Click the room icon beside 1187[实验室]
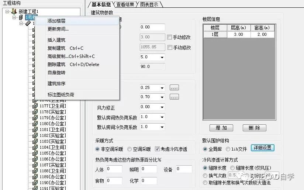This screenshot has width=304, height=190. [x=35, y=165]
